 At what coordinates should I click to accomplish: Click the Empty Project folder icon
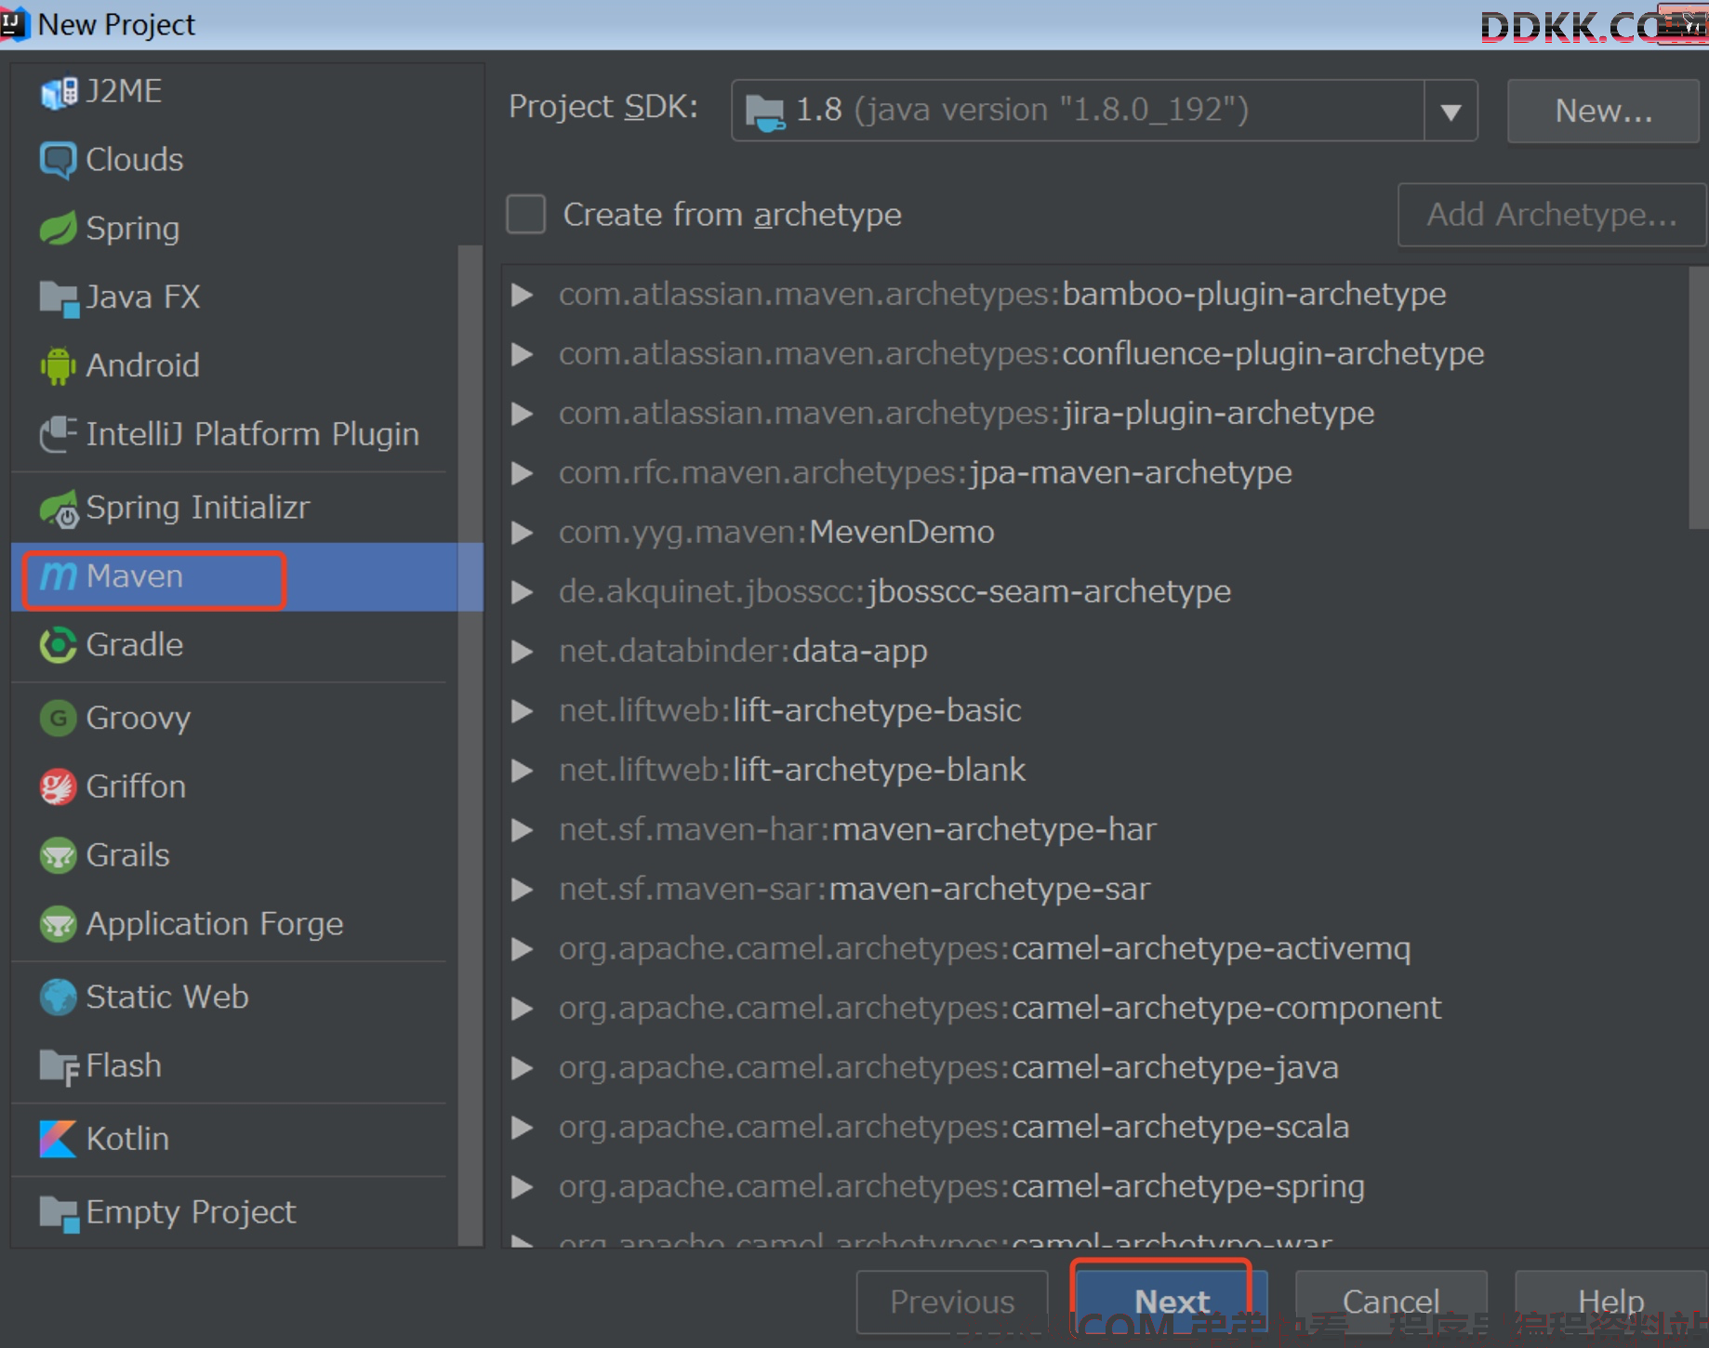[x=59, y=1213]
